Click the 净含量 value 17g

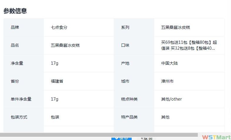tap(54, 63)
